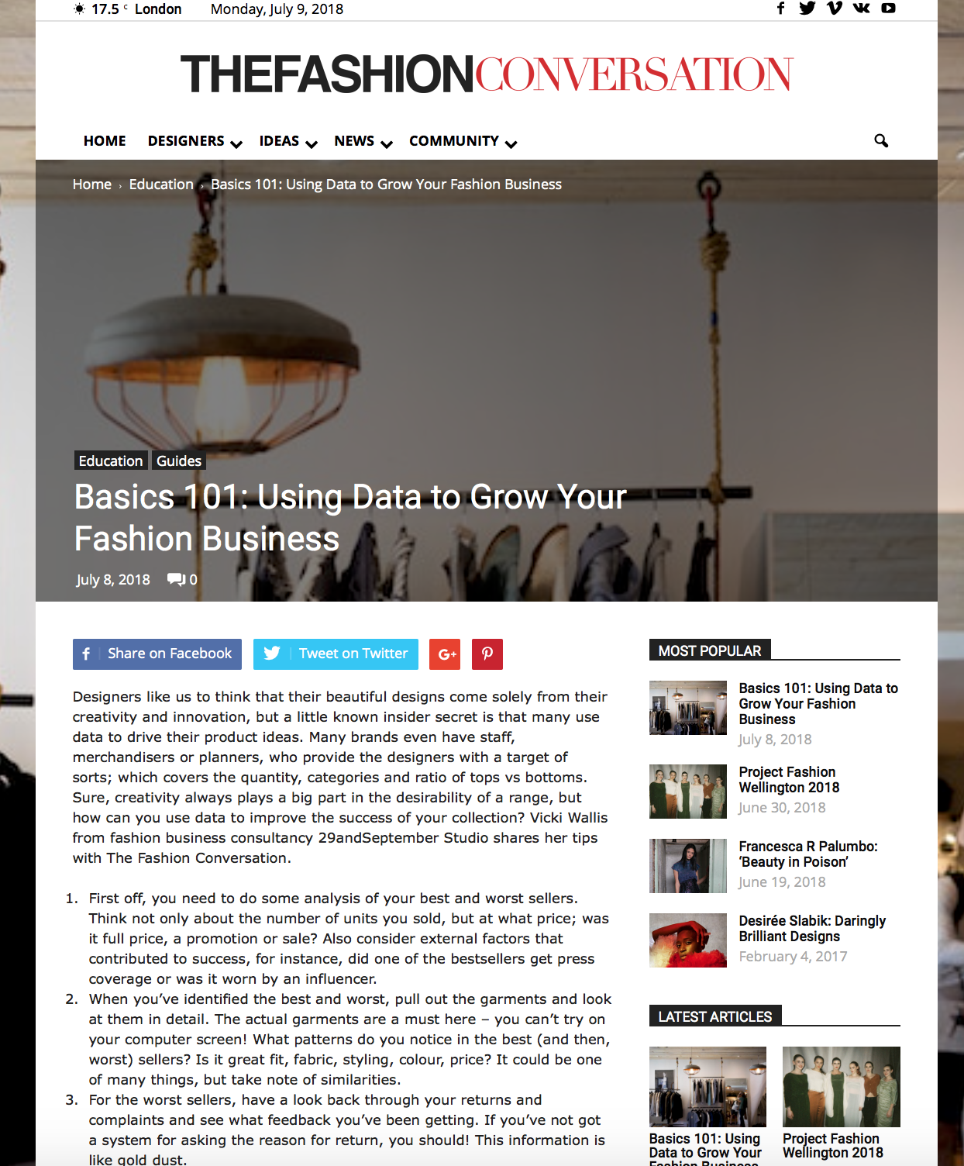Click the Guides category tag

pos(179,461)
